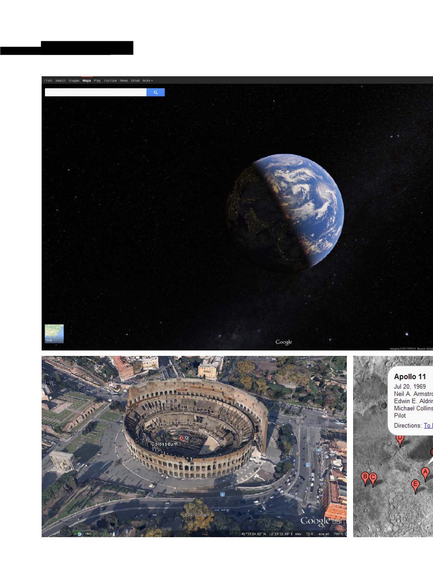Open News in the top bar
Screen dimensions: 433x578
coord(124,81)
